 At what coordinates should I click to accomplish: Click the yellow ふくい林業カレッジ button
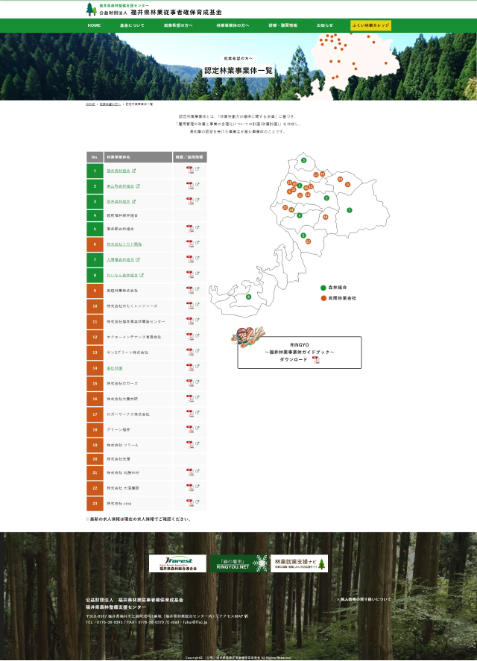point(370,25)
